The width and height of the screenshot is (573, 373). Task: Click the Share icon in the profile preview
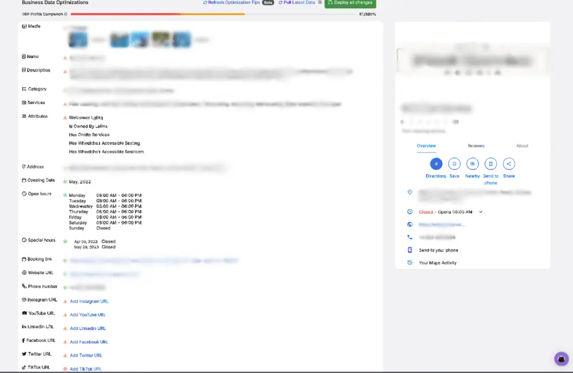509,164
